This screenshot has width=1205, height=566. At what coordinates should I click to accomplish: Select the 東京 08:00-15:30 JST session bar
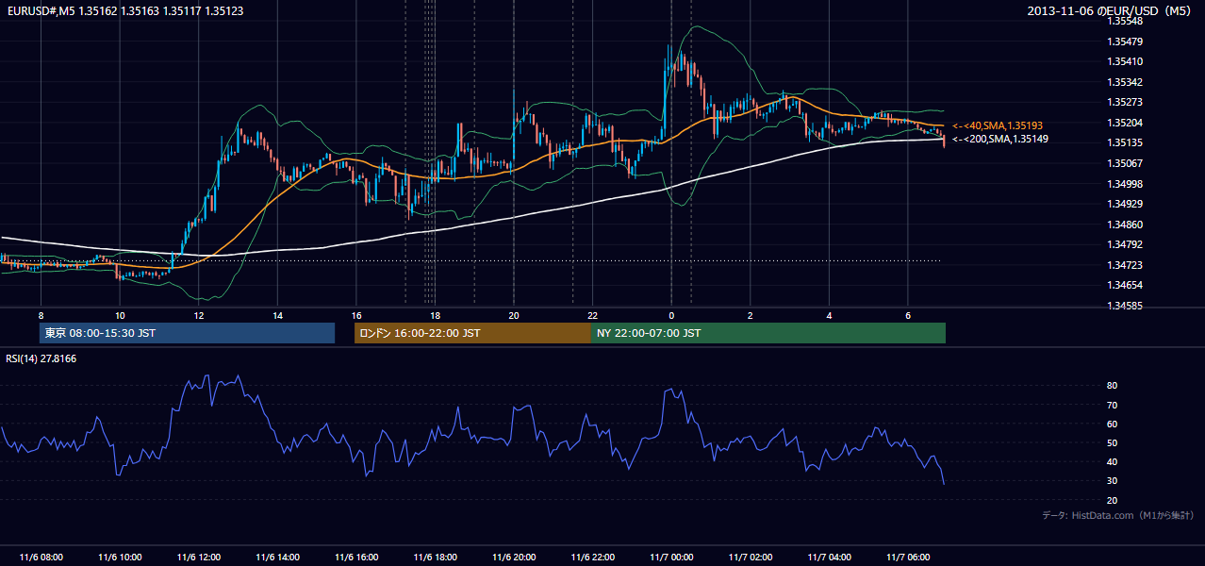(187, 333)
